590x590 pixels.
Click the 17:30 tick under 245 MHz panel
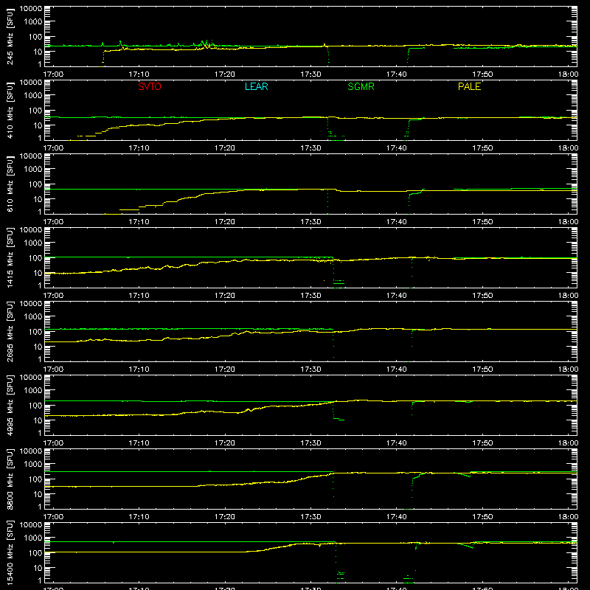coord(310,74)
